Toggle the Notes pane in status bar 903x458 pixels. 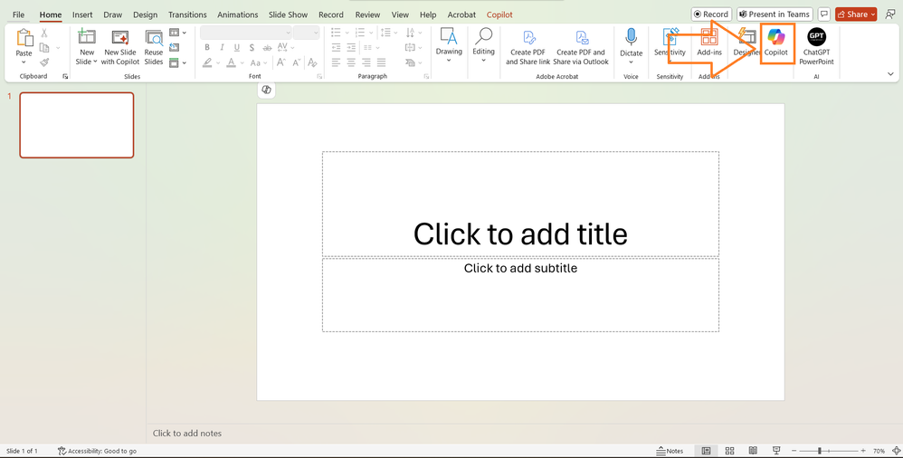click(x=670, y=451)
